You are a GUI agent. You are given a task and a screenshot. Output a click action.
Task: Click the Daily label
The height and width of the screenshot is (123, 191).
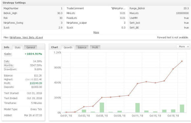point(7,61)
